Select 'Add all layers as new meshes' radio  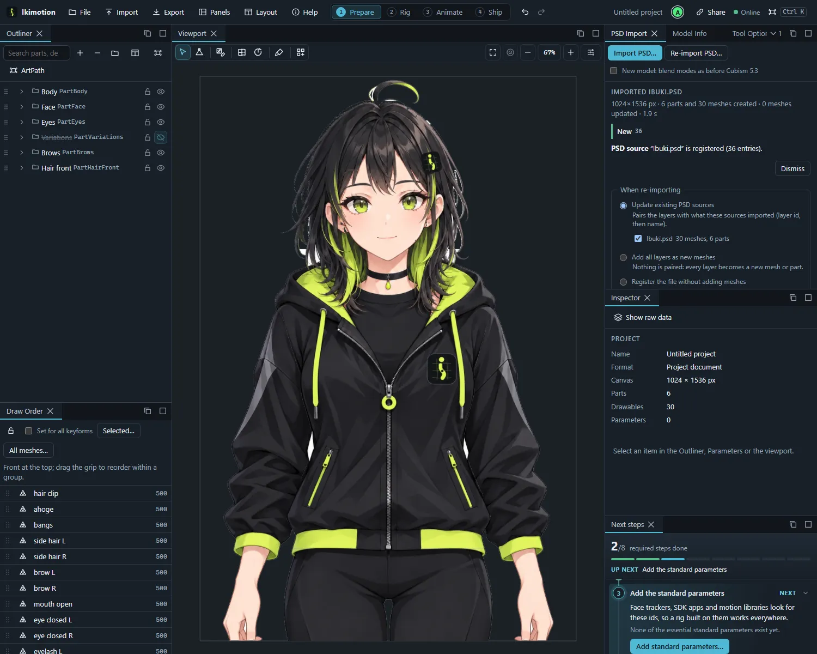(x=623, y=257)
